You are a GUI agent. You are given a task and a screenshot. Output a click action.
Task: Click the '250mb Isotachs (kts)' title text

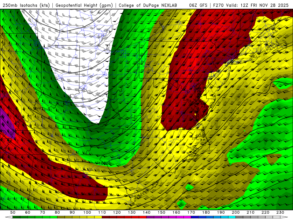point(26,5)
